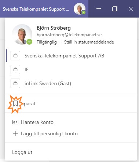139x162 pixels.
Task: Click the green availability badge on large avatar
Action: (x=29, y=42)
